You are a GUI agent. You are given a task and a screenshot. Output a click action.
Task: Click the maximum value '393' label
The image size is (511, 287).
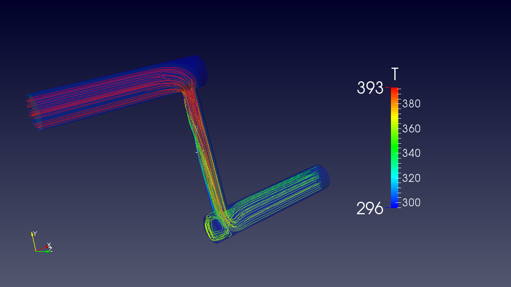pyautogui.click(x=370, y=88)
